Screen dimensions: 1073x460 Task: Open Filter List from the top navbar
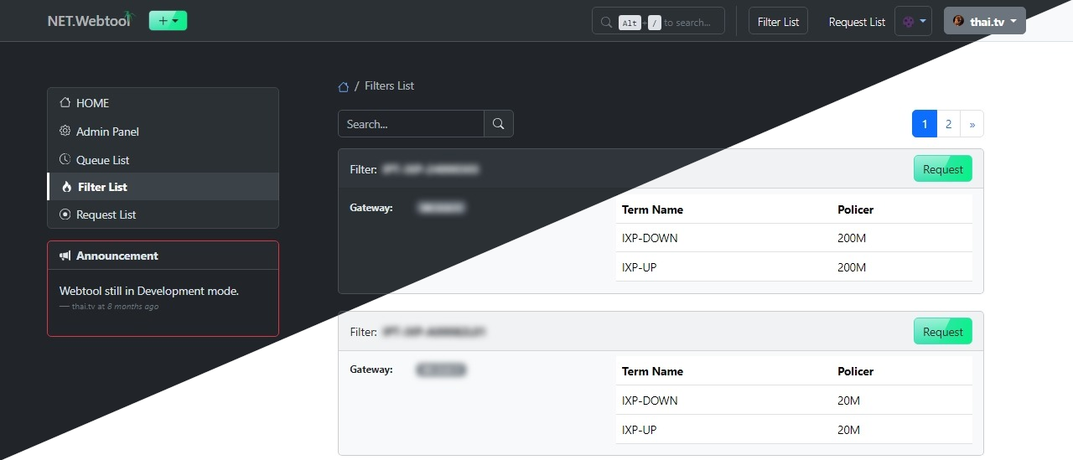pos(778,22)
